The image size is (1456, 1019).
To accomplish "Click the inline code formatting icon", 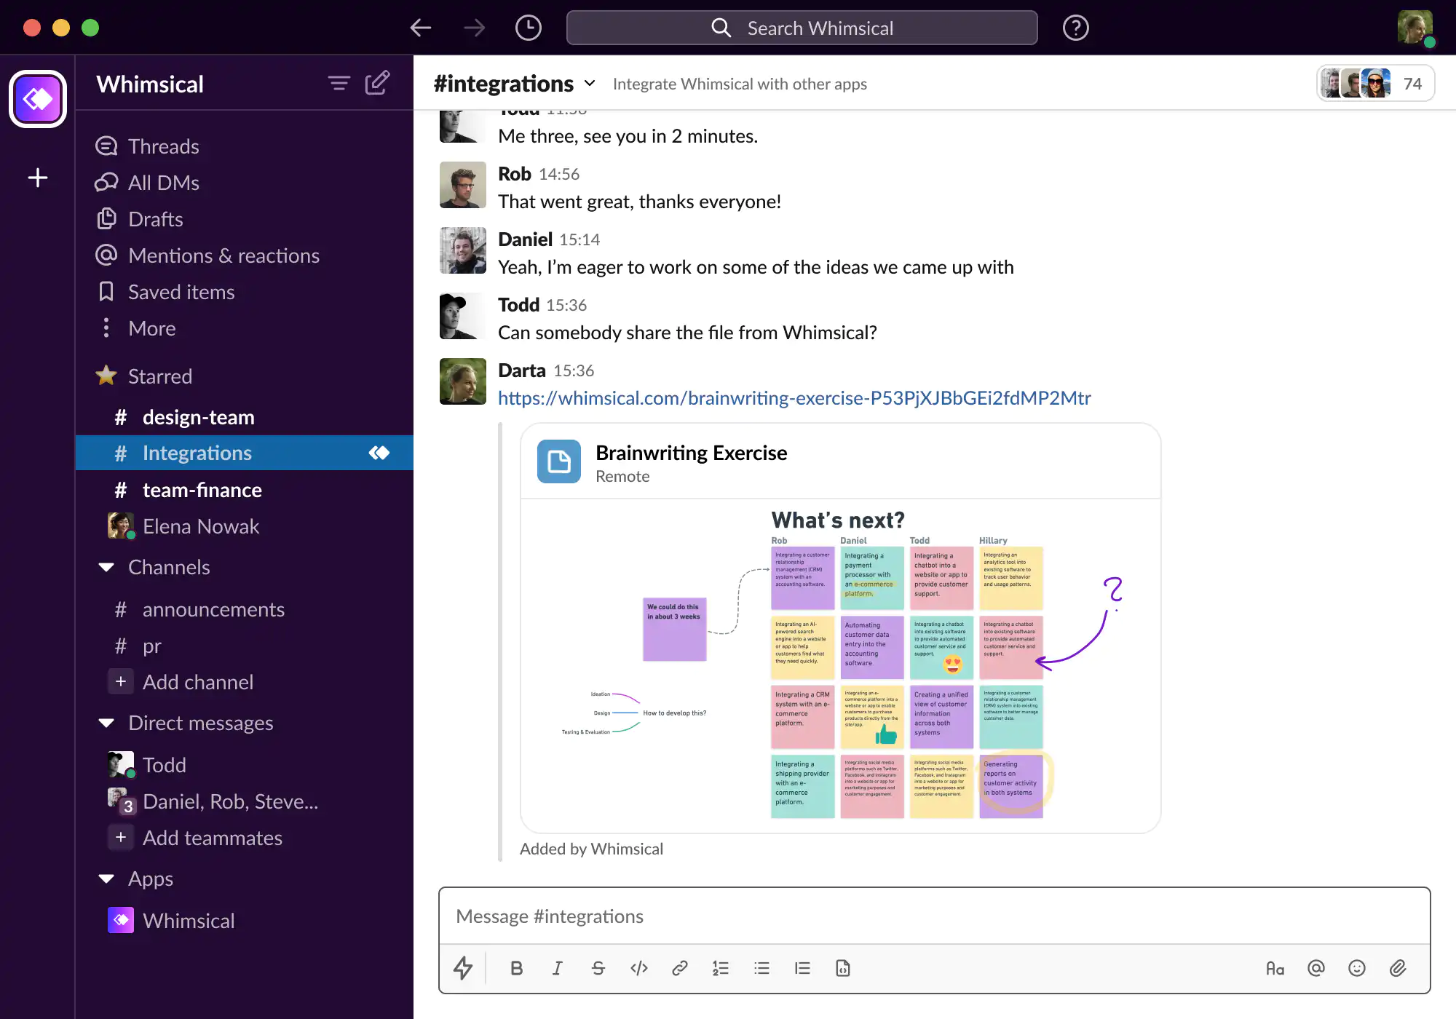I will (x=638, y=968).
